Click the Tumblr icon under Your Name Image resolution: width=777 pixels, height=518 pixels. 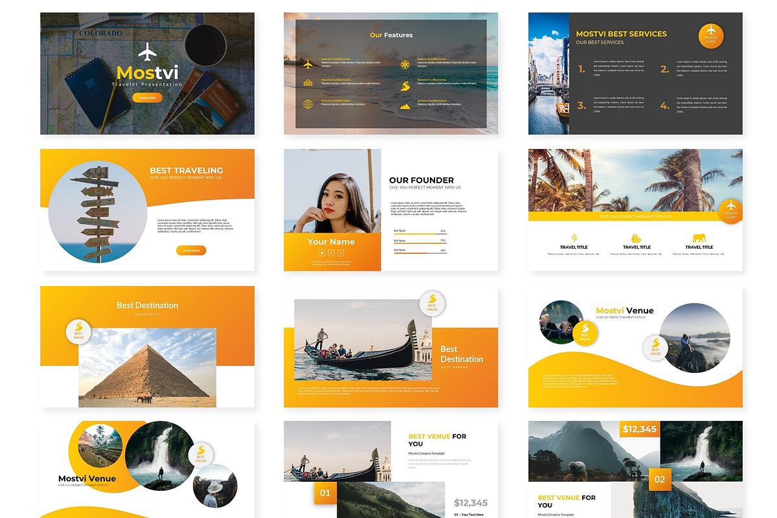point(341,253)
